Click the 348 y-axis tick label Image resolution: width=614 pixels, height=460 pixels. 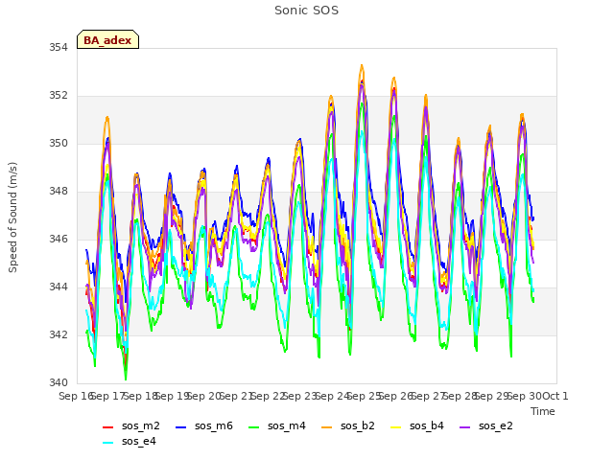pos(59,192)
